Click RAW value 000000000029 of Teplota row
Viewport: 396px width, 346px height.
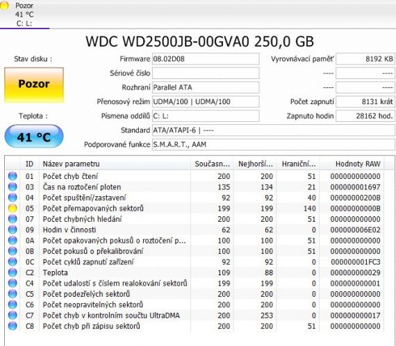click(x=355, y=273)
